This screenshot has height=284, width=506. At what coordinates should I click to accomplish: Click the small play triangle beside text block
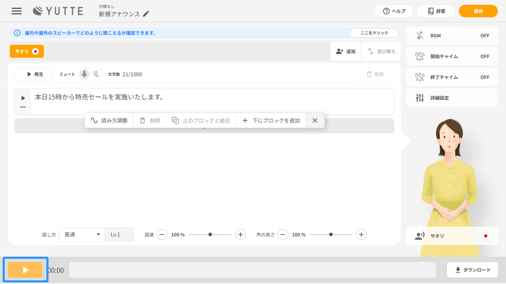(23, 98)
